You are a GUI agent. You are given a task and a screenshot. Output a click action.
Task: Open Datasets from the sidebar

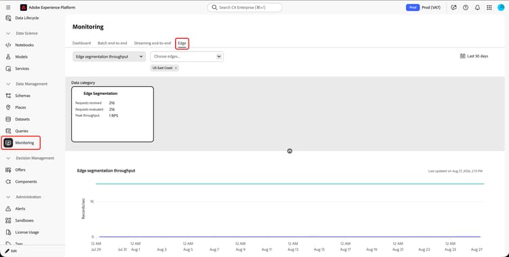coord(22,119)
